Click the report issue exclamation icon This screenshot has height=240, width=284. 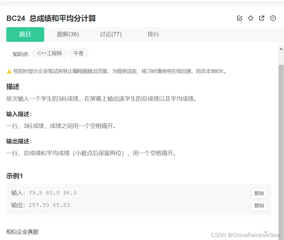click(273, 18)
